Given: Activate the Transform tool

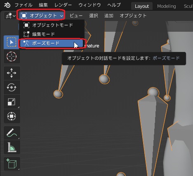Looking at the screenshot, I should pos(12,116).
